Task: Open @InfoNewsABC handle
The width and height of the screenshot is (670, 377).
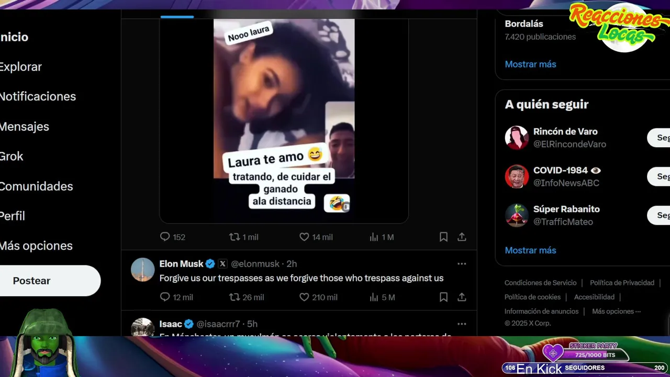Action: pos(566,183)
